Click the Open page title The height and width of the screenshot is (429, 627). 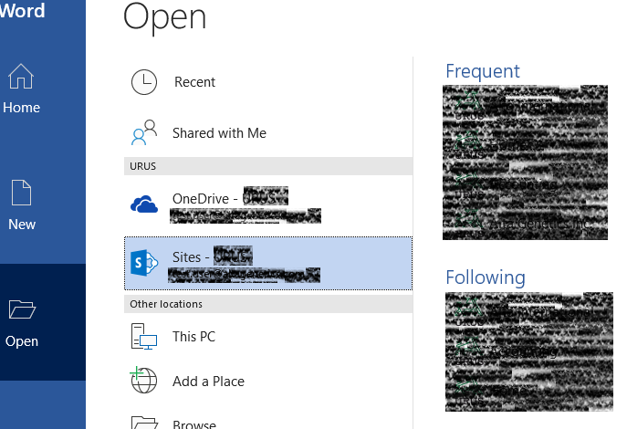point(164,17)
